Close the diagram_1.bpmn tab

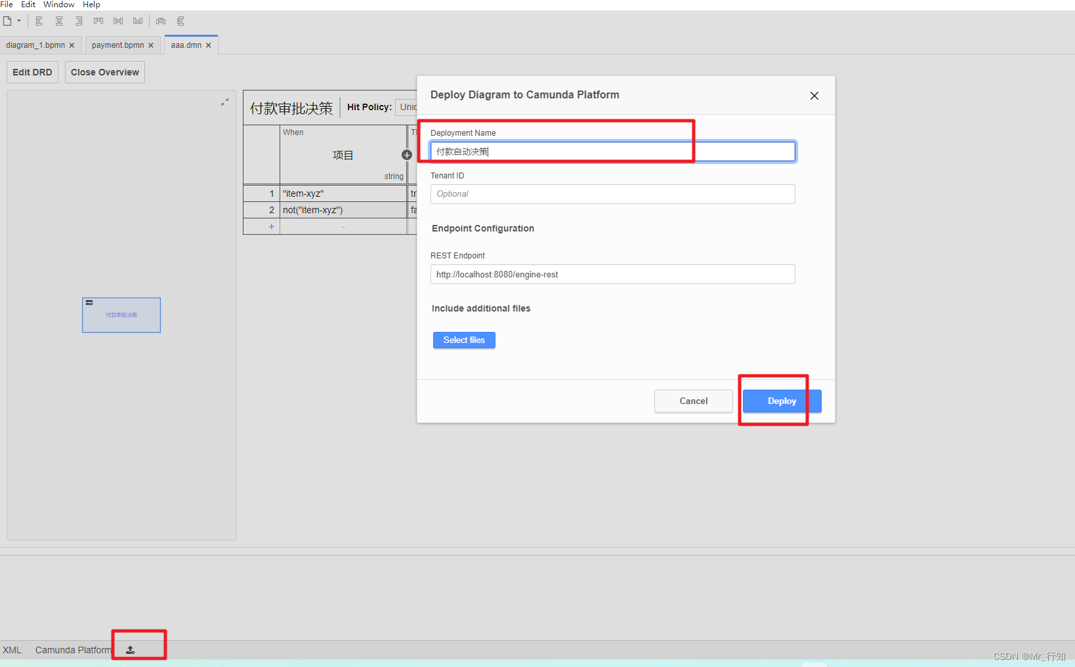click(72, 45)
